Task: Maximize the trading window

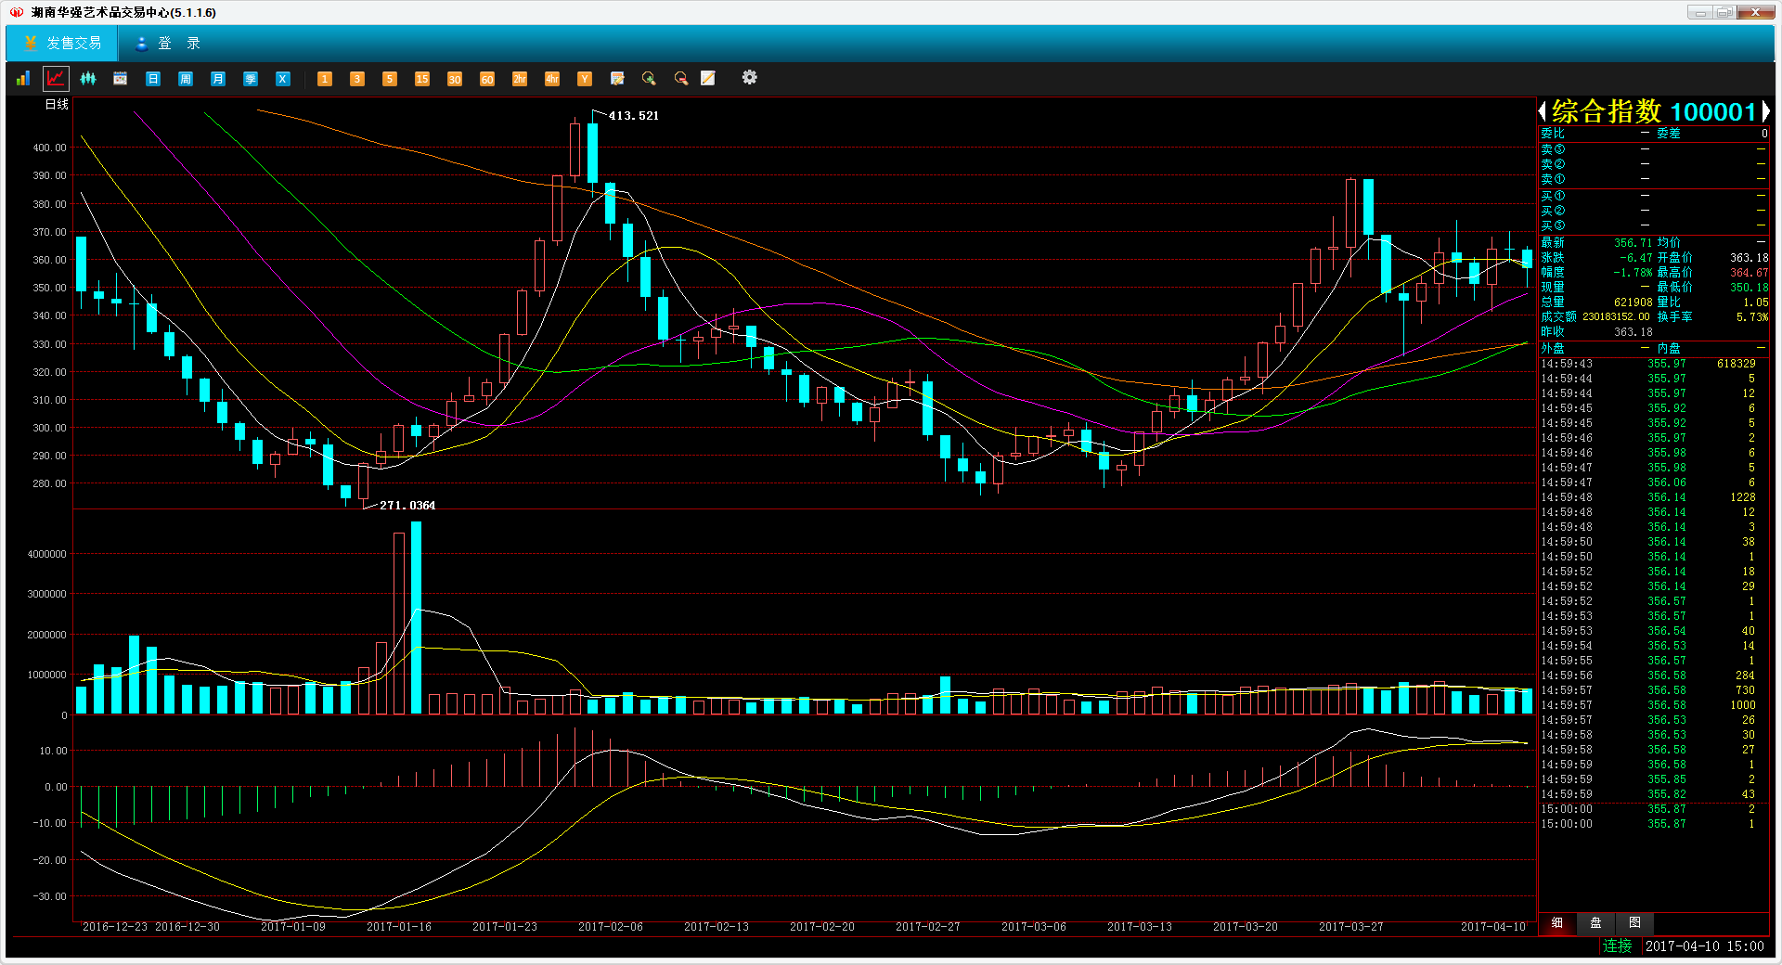Action: pyautogui.click(x=1724, y=12)
